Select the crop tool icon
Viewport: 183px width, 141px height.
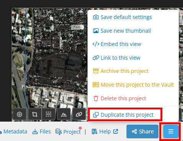tap(35, 114)
